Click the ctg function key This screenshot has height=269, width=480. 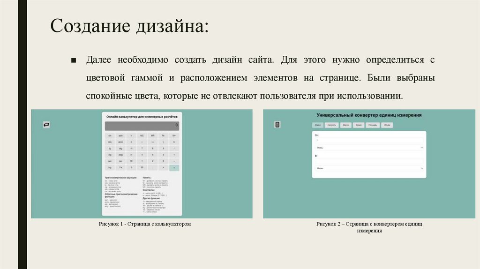pos(110,155)
